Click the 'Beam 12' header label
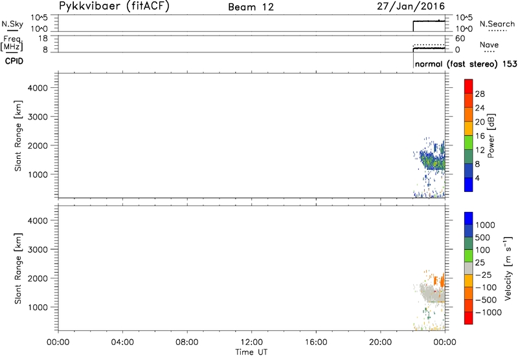The width and height of the screenshot is (518, 356). (251, 7)
